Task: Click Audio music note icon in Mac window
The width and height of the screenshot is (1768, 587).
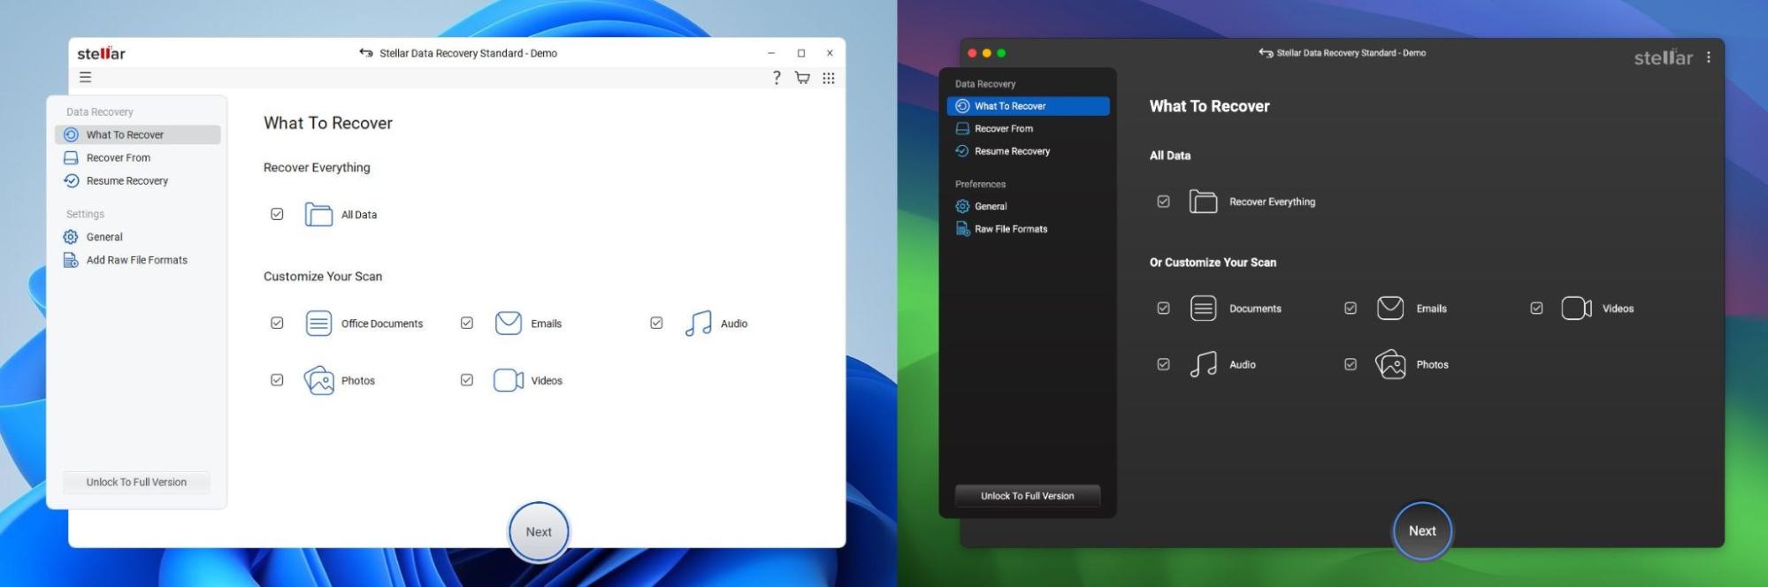Action: coord(1203,364)
